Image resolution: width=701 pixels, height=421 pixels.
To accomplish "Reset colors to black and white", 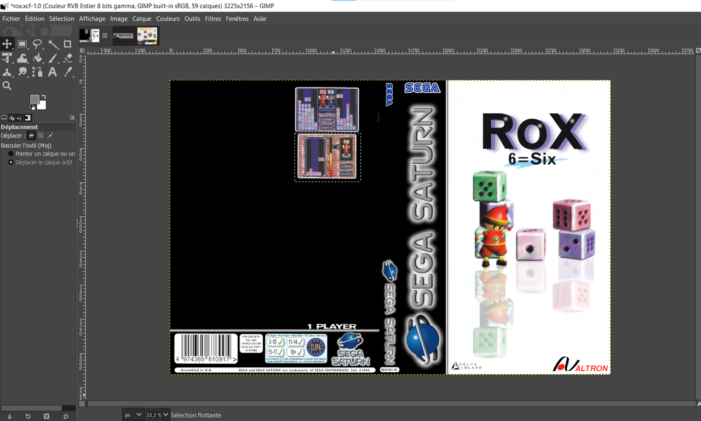I will coord(32,108).
